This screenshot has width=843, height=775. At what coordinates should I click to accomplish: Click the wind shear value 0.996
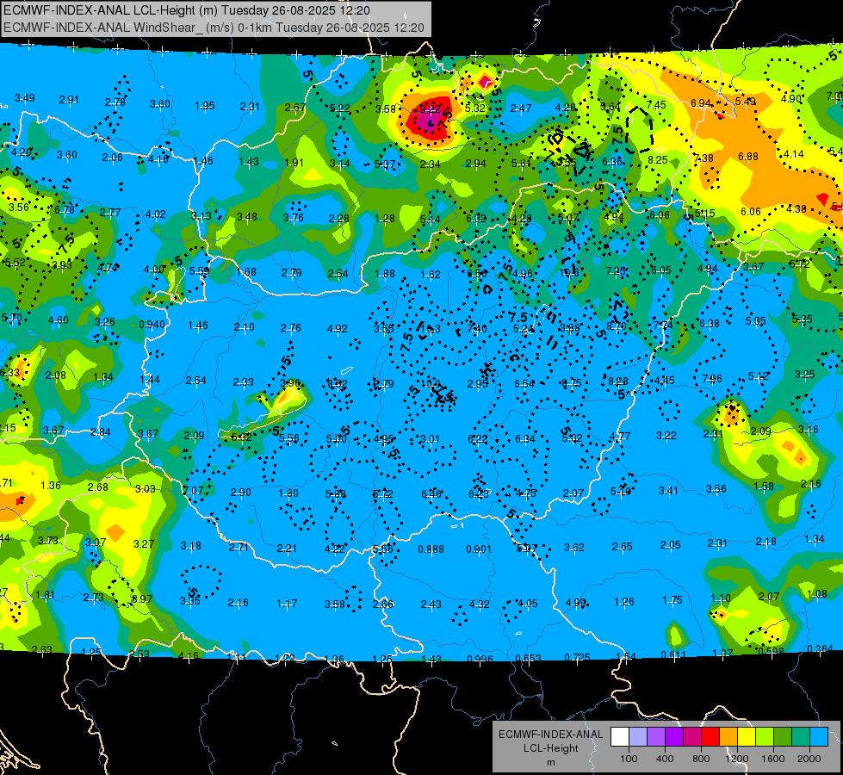pyautogui.click(x=480, y=659)
